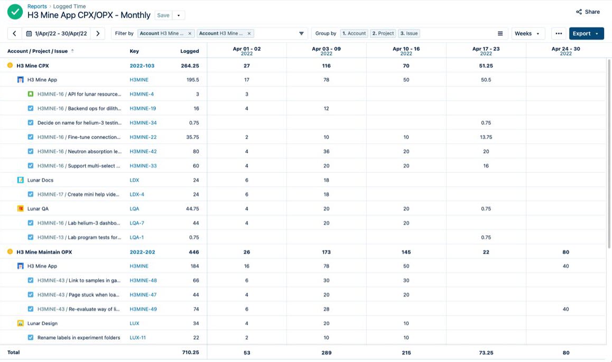Open the table view options hamburger icon
Screen dimensions: 612x362
coord(500,33)
